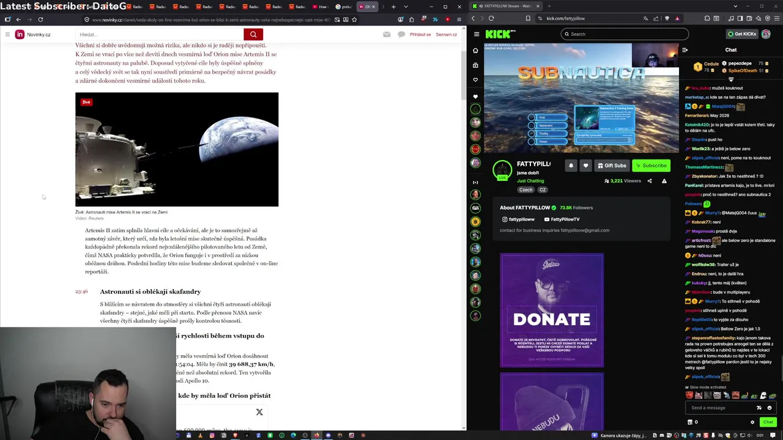Click the Subnautica stream video player
The height and width of the screenshot is (440, 783).
[x=581, y=98]
